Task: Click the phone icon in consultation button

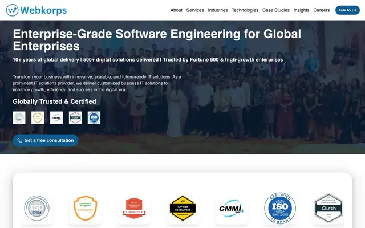Action: pos(20,141)
